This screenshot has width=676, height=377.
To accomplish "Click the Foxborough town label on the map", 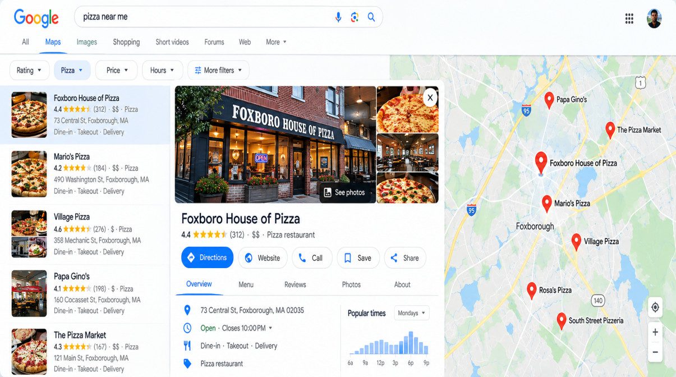I will pos(535,226).
